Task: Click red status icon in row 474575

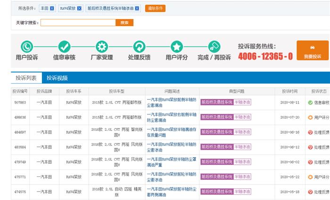Action: pos(310,192)
